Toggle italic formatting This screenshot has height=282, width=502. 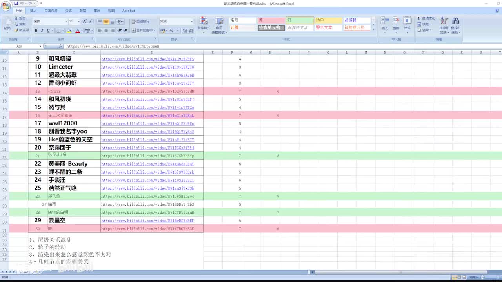point(42,31)
